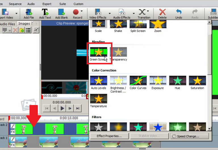Select the Green Screen effect
This screenshot has height=150, width=218.
point(98,54)
